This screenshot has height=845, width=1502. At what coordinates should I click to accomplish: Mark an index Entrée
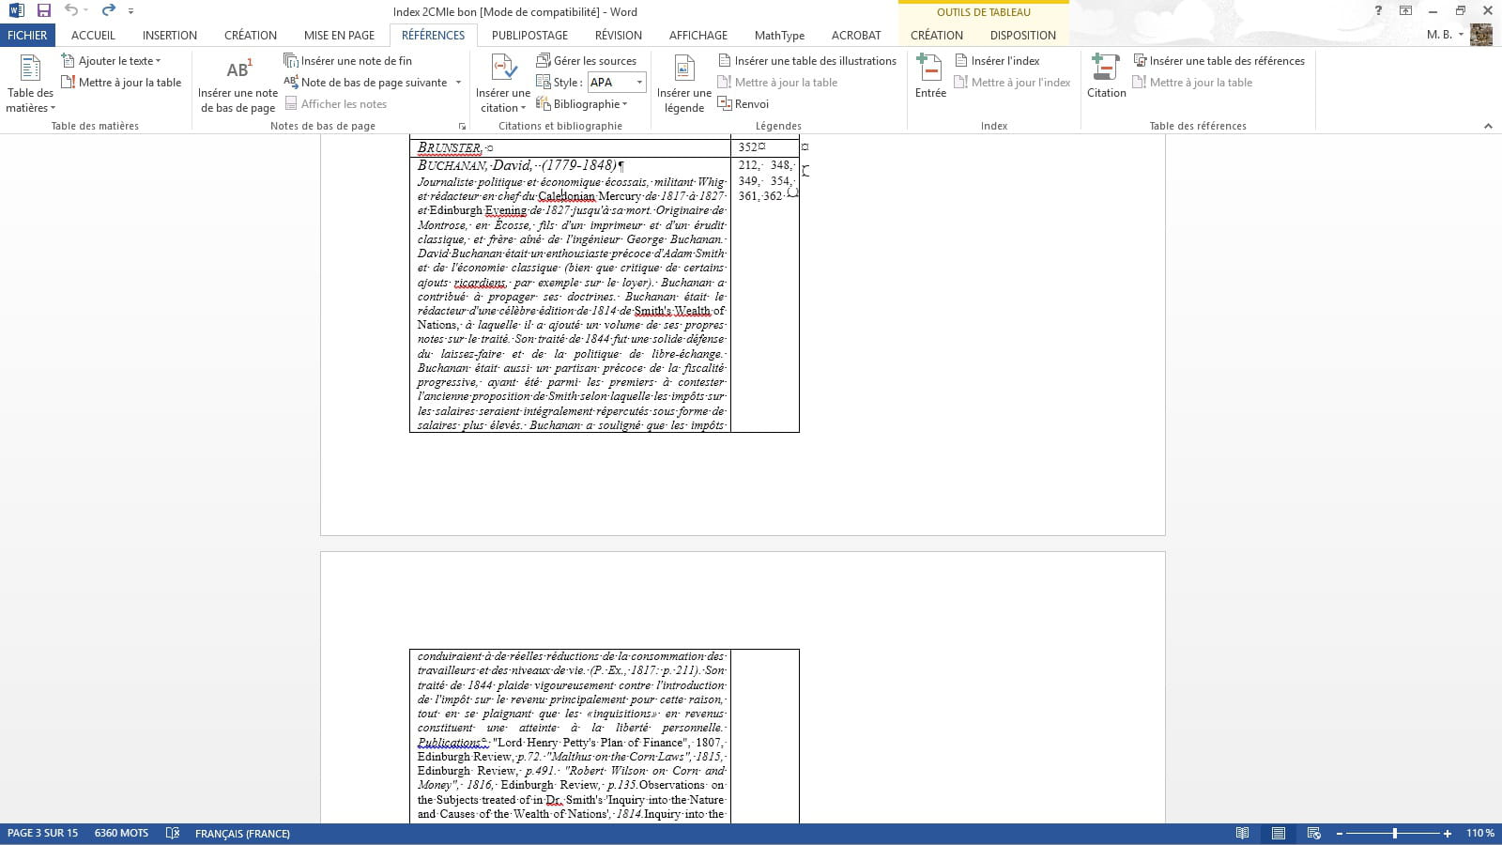930,77
